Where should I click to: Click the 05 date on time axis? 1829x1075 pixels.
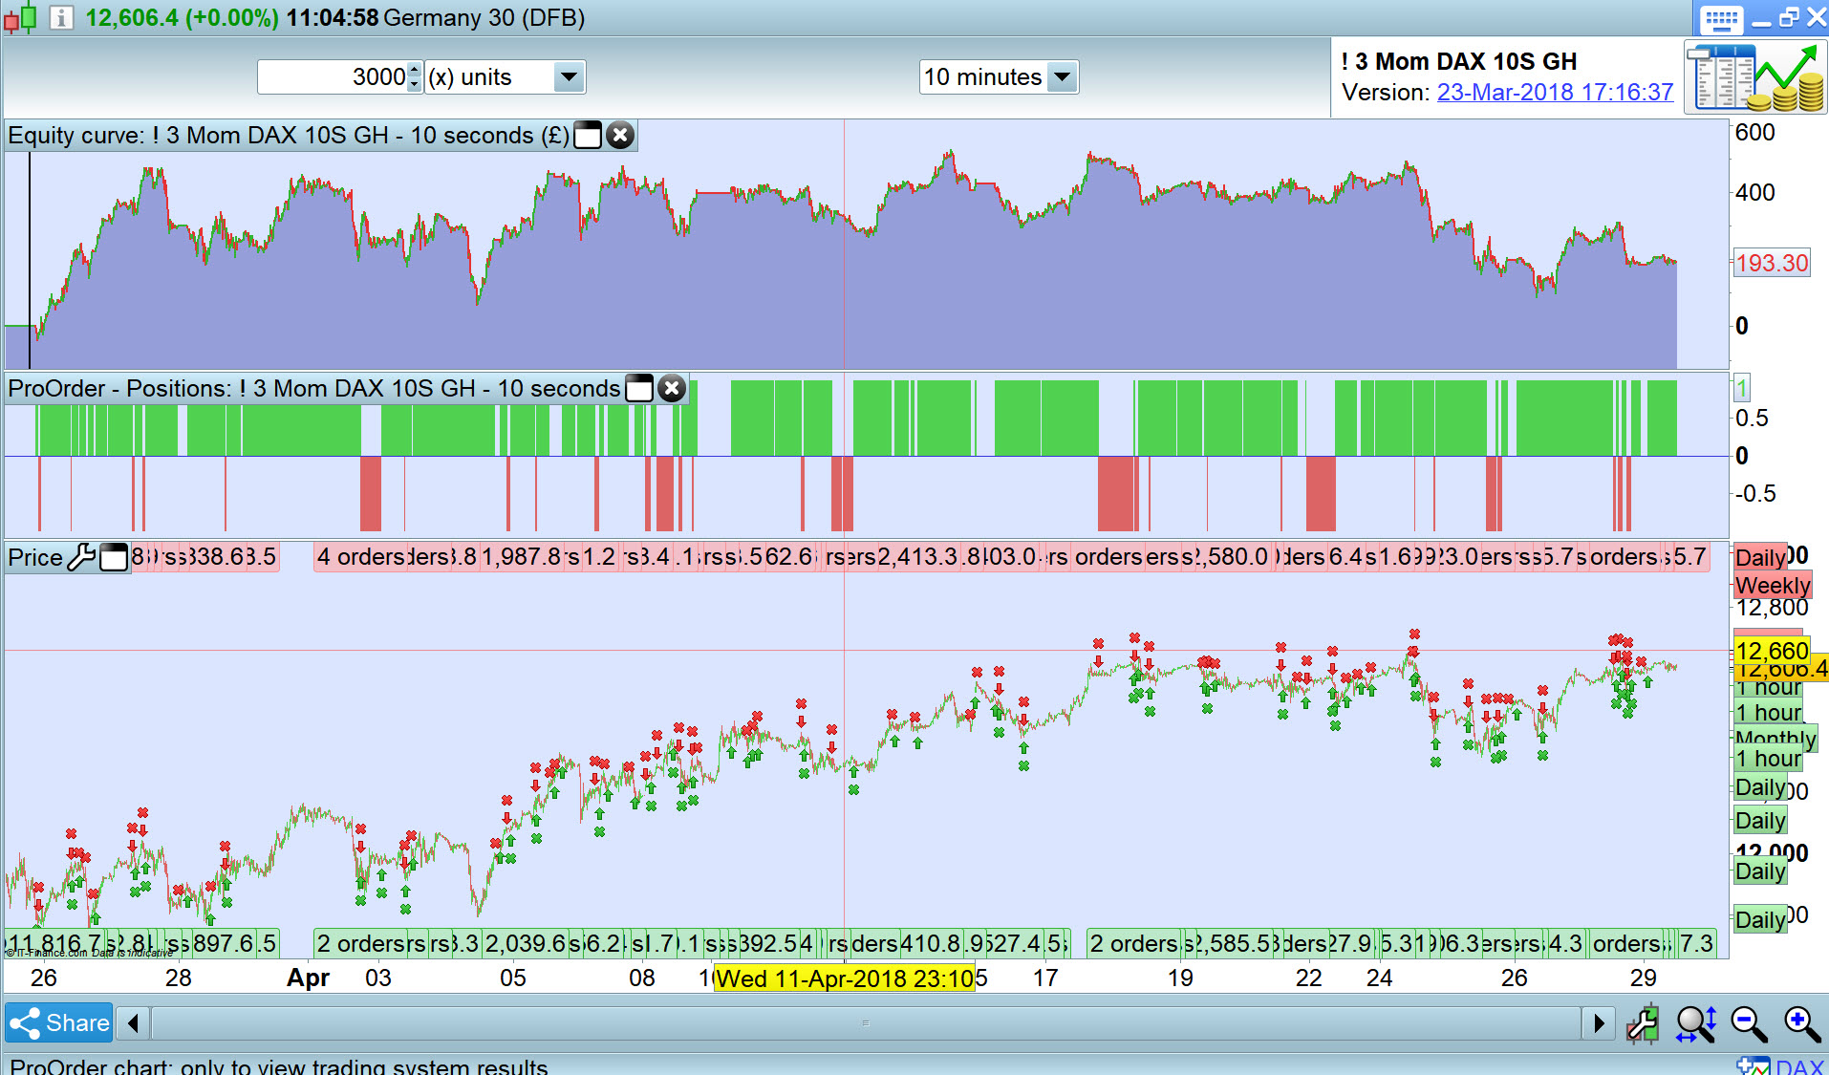[x=513, y=978]
